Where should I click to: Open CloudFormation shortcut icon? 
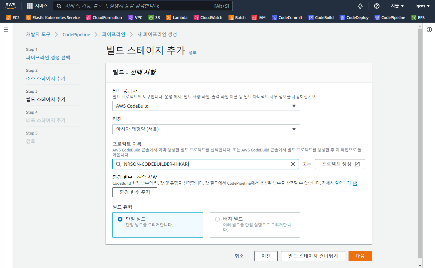(x=88, y=18)
